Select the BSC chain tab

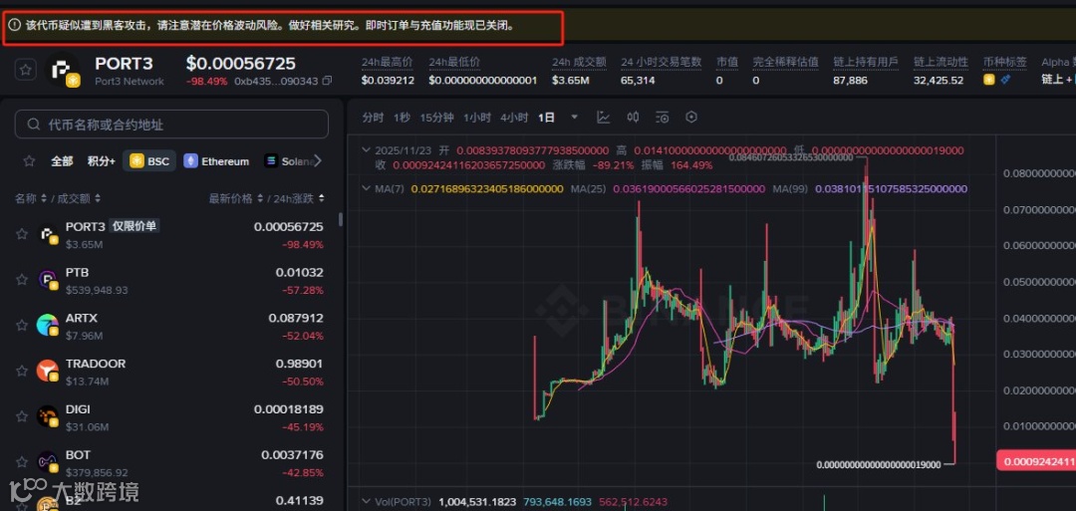click(x=149, y=161)
